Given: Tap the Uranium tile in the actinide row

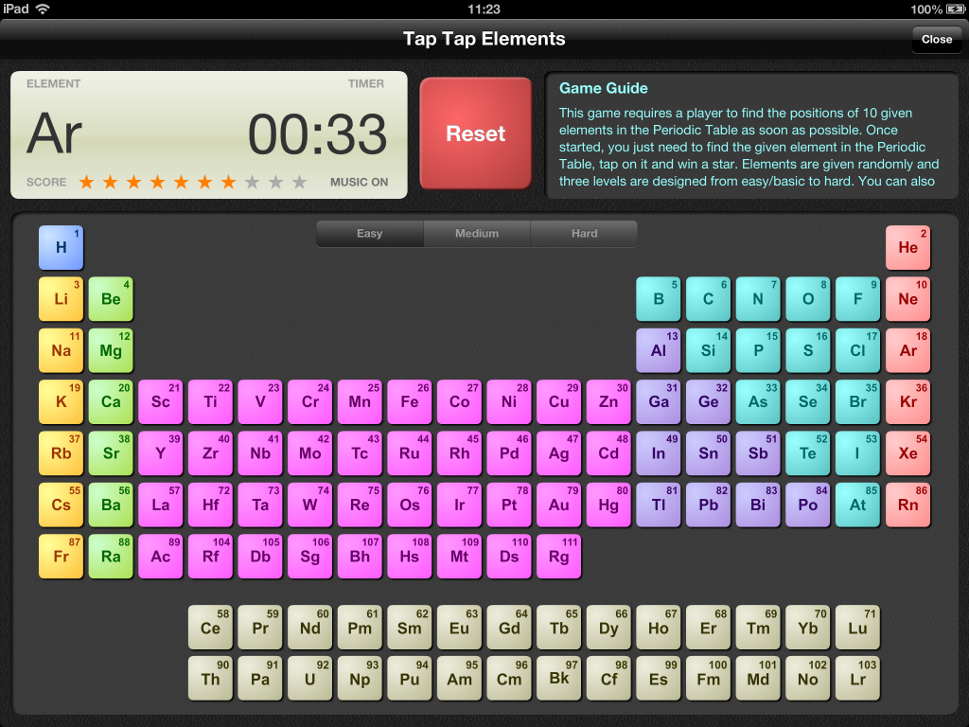Looking at the screenshot, I should pos(309,678).
